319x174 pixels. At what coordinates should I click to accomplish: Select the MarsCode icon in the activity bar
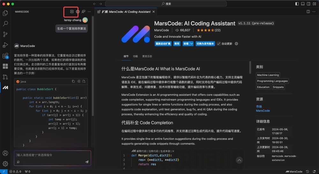[x=5, y=87]
